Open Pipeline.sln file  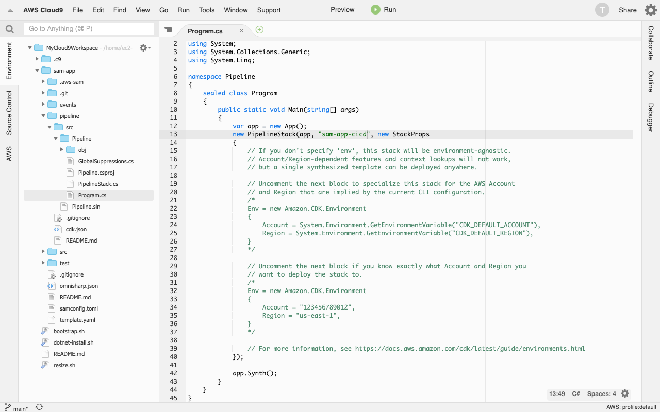click(x=86, y=207)
